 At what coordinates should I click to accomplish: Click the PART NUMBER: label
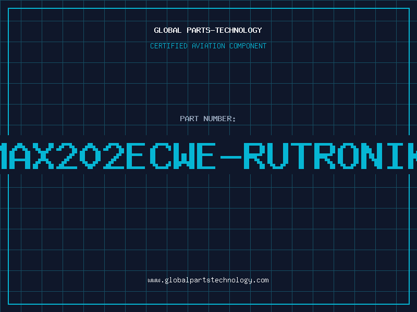pyautogui.click(x=208, y=119)
